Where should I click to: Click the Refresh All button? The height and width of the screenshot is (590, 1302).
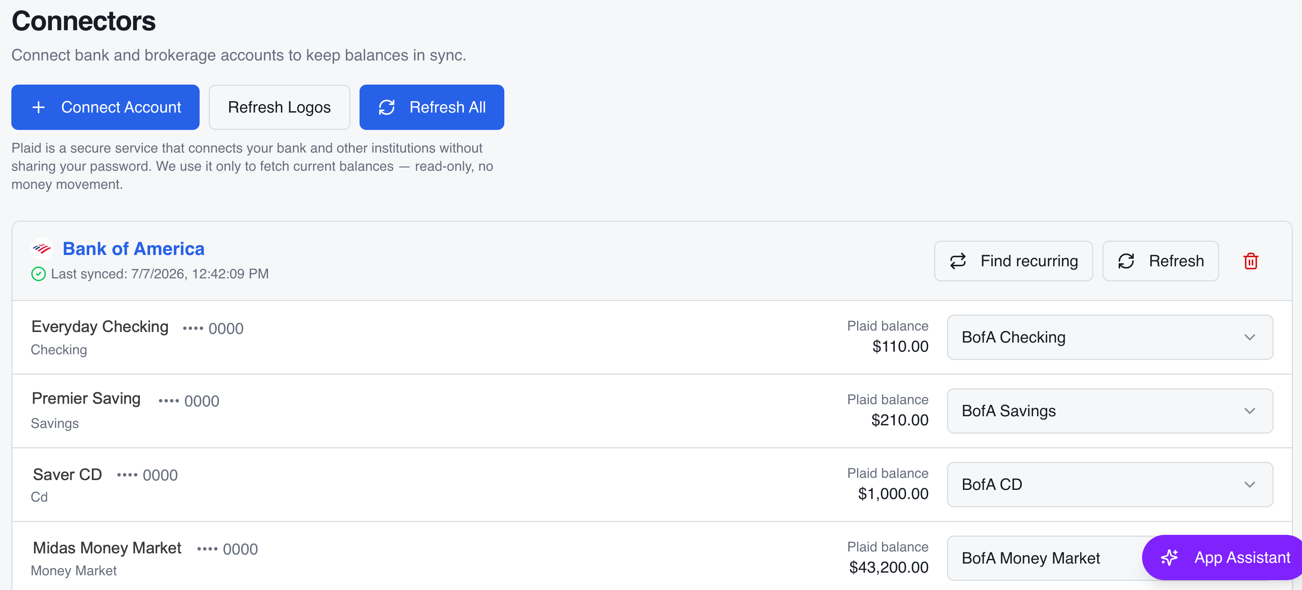click(x=432, y=107)
